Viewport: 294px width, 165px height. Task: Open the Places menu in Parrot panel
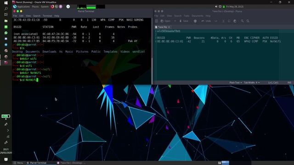click(x=35, y=6)
